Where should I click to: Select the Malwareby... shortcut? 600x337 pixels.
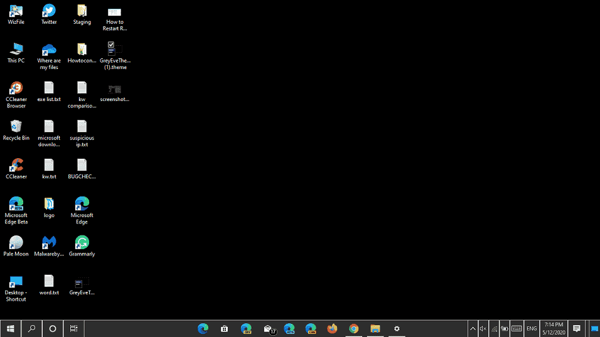(x=49, y=247)
